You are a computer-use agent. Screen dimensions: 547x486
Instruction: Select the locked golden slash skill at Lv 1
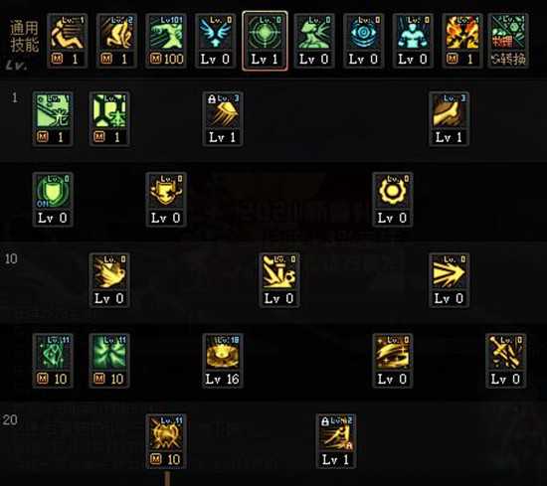pyautogui.click(x=223, y=119)
